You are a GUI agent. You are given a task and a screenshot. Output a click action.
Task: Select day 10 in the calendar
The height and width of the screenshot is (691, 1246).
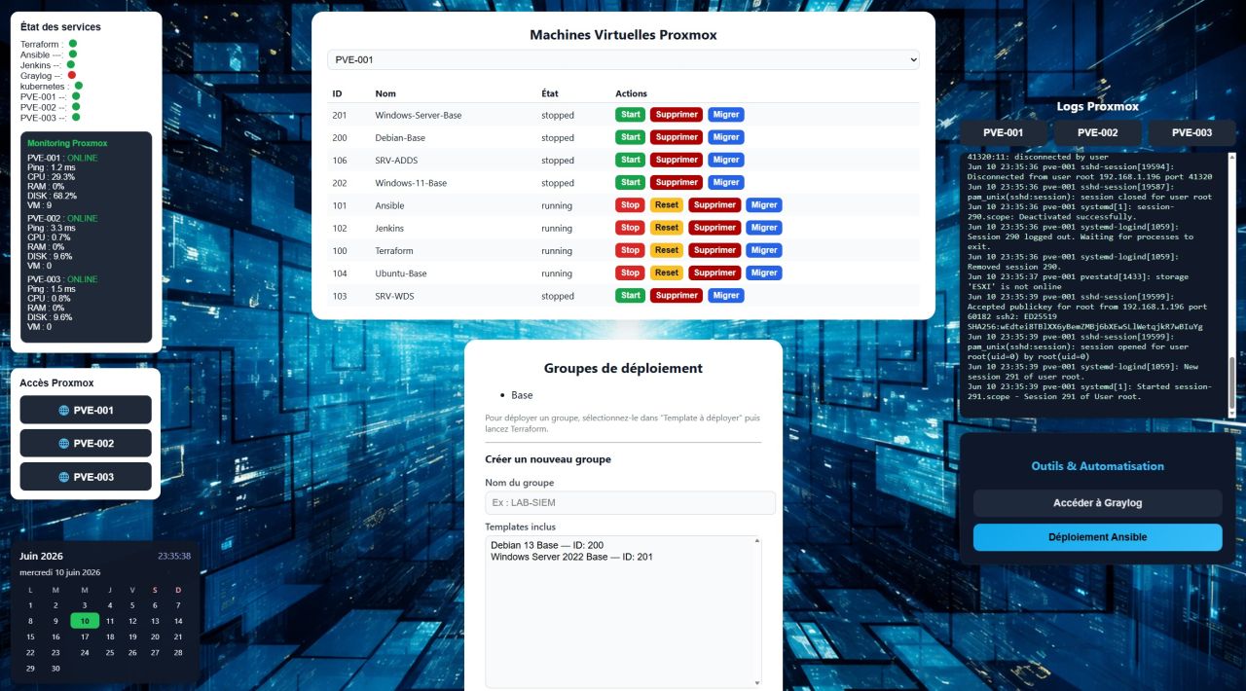pyautogui.click(x=85, y=621)
